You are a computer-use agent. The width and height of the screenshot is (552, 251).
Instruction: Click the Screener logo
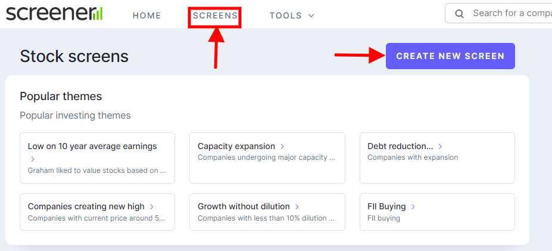[55, 13]
